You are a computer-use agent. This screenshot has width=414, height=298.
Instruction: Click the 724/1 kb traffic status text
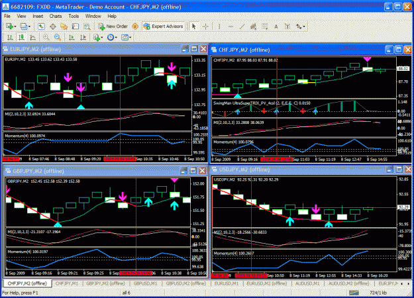[378, 293]
